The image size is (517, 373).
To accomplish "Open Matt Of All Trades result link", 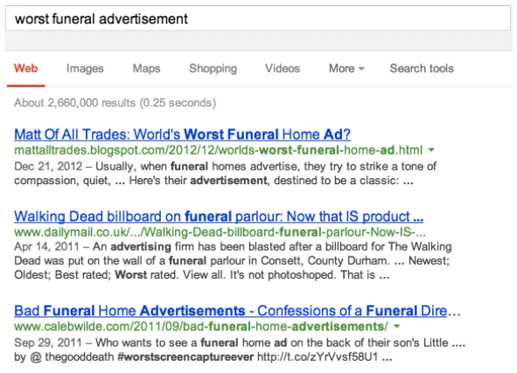I will click(182, 135).
